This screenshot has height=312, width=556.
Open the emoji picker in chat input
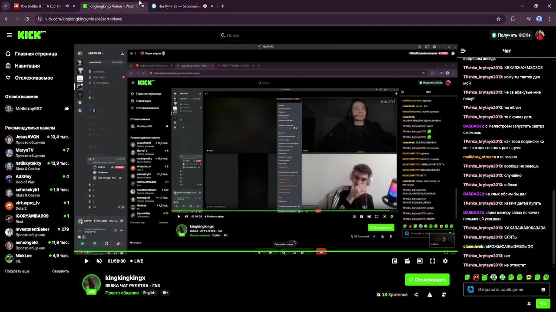click(543, 289)
